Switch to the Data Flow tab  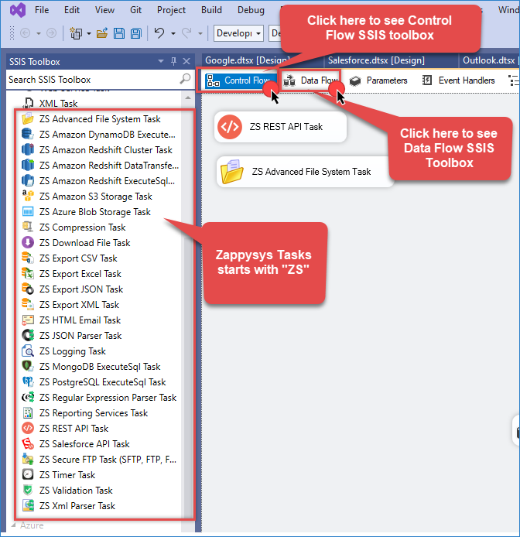(x=310, y=80)
